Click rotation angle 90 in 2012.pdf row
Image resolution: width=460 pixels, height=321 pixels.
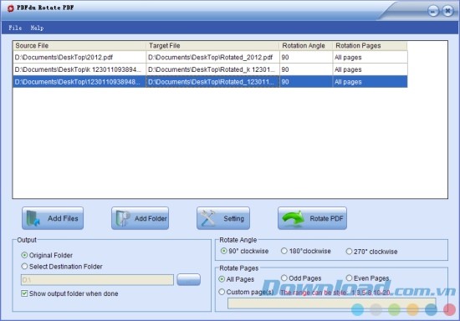point(306,57)
